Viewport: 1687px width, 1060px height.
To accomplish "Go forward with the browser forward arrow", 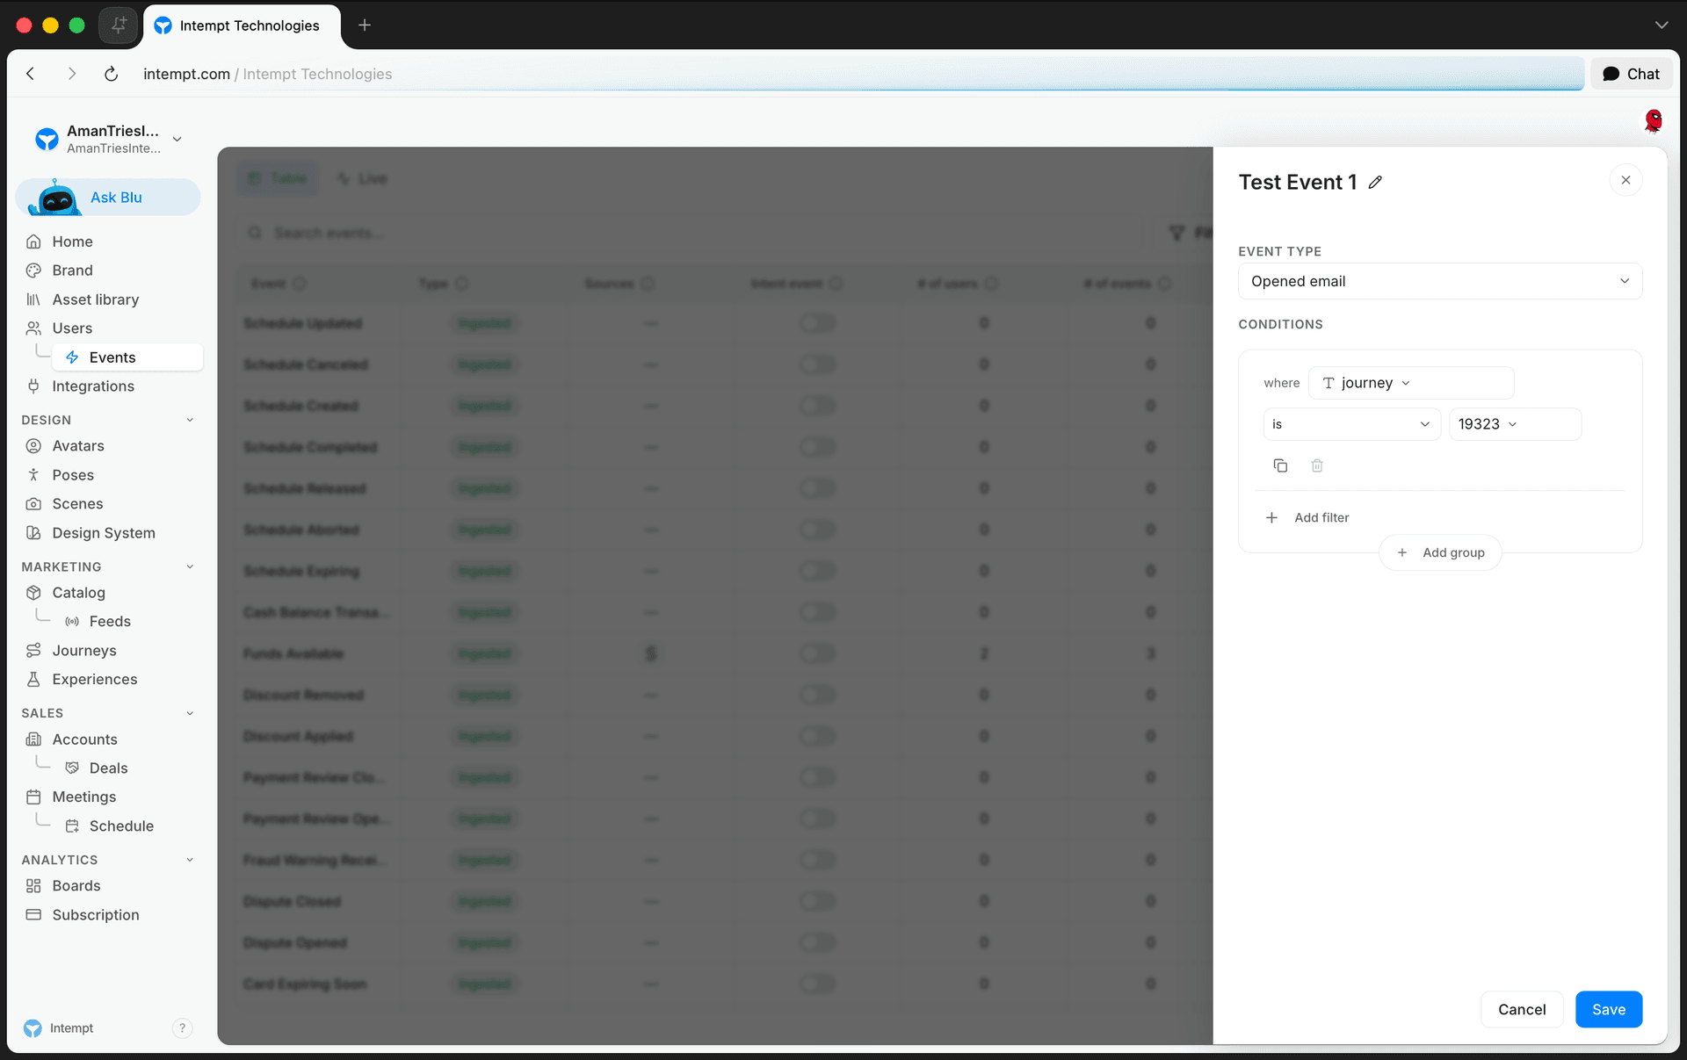I will click(x=71, y=74).
